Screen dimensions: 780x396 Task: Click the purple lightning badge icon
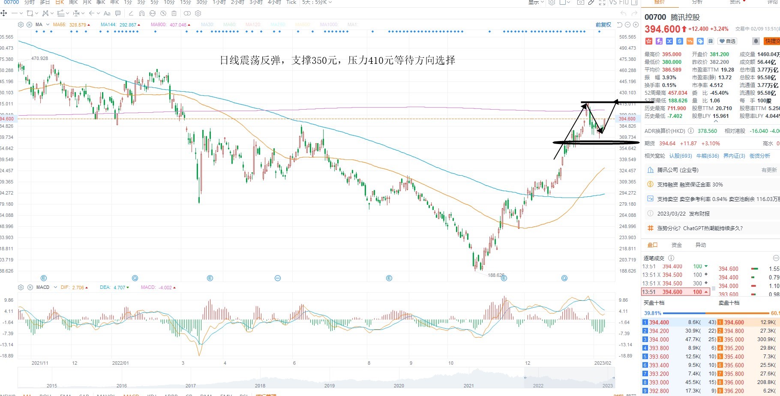pyautogui.click(x=659, y=41)
